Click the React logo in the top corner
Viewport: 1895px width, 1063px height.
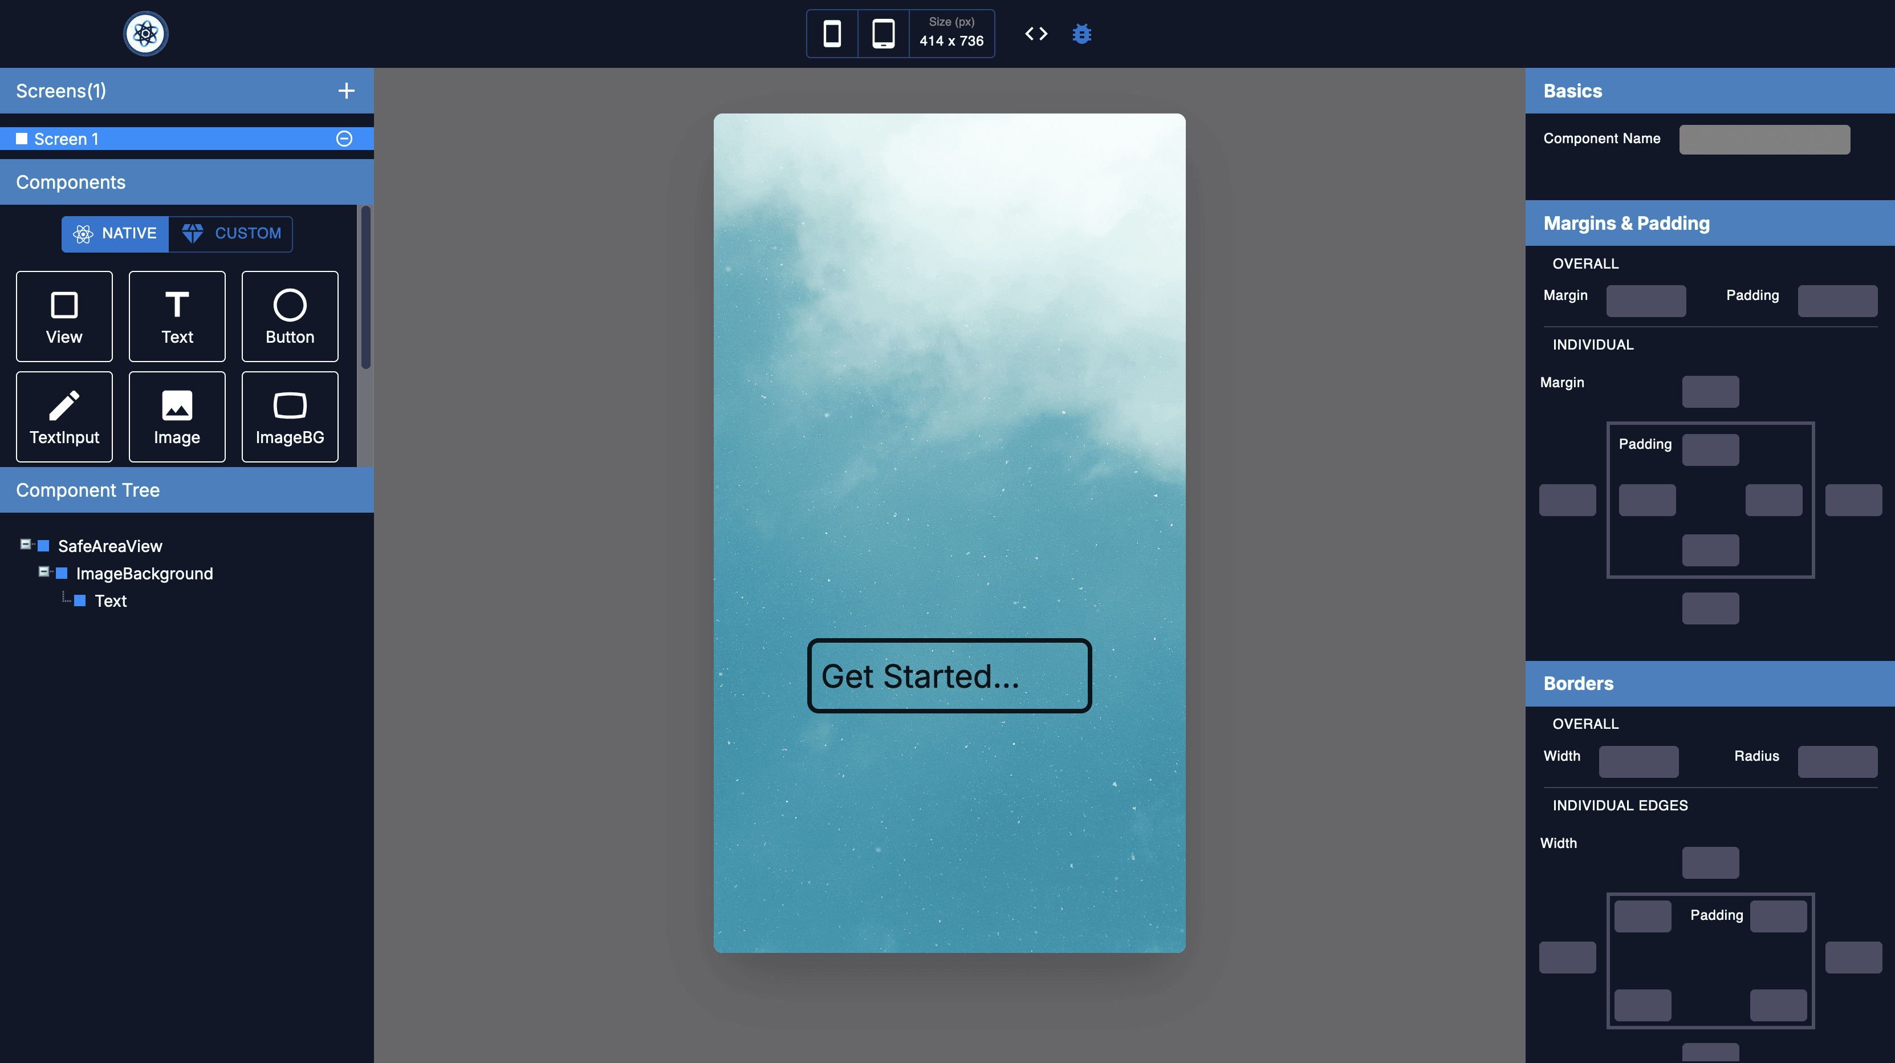tap(145, 33)
